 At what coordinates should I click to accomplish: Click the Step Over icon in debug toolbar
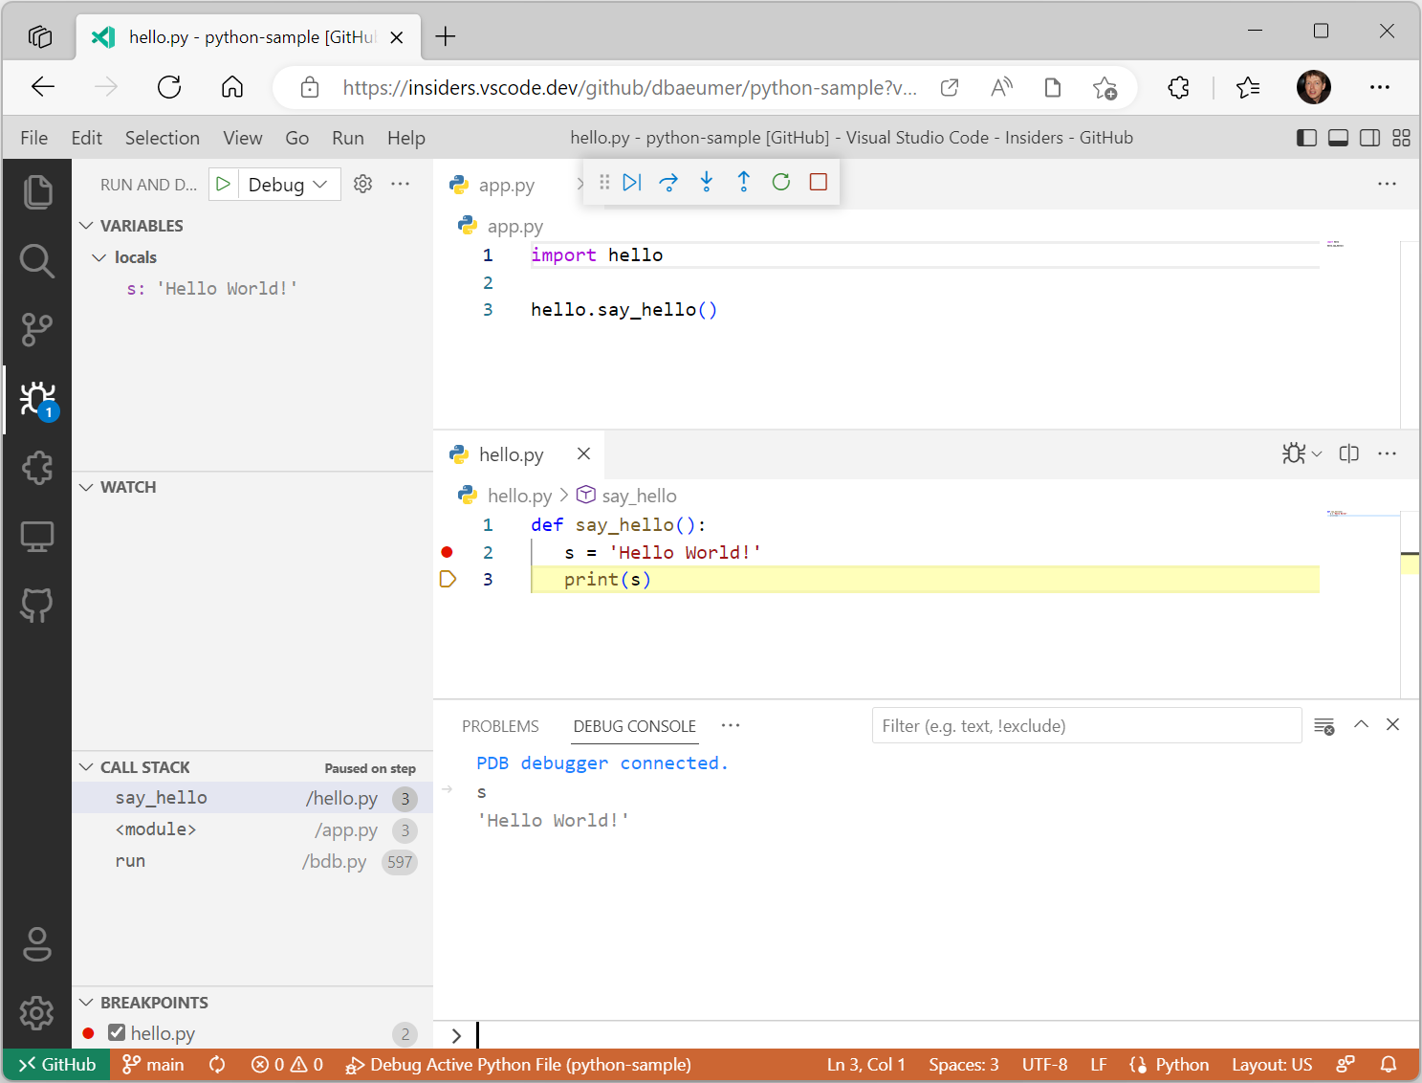[x=667, y=182]
